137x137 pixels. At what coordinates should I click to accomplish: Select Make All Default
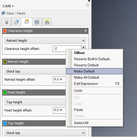tap(94, 77)
